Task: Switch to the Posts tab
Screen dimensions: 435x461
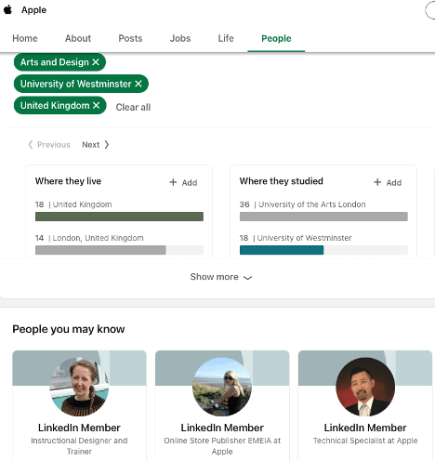Action: coord(130,38)
